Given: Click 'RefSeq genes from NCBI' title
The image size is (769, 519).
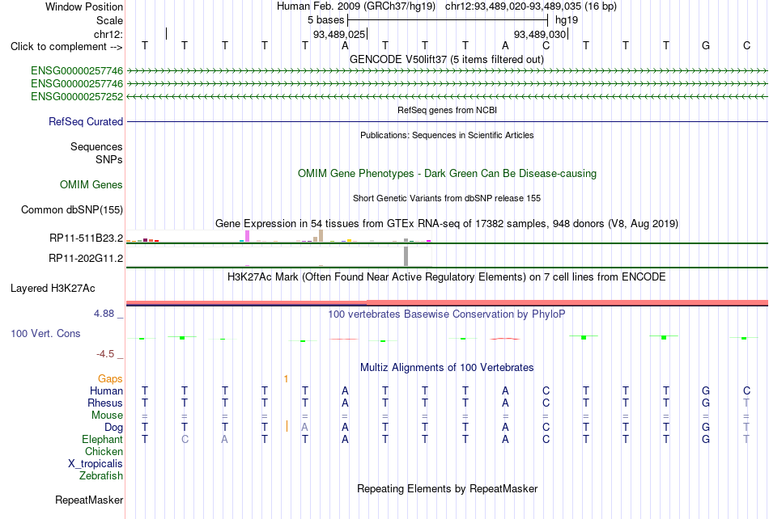Looking at the screenshot, I should [x=447, y=110].
